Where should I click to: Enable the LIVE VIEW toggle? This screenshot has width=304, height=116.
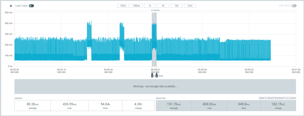coord(294,6)
